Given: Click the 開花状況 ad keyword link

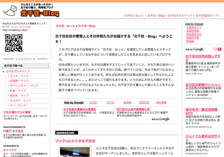Looking at the screenshot, I should 144,103.
